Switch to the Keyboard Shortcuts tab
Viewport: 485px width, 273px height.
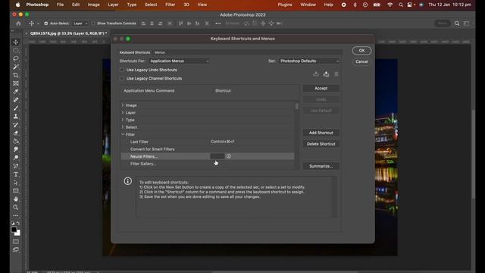pos(135,52)
